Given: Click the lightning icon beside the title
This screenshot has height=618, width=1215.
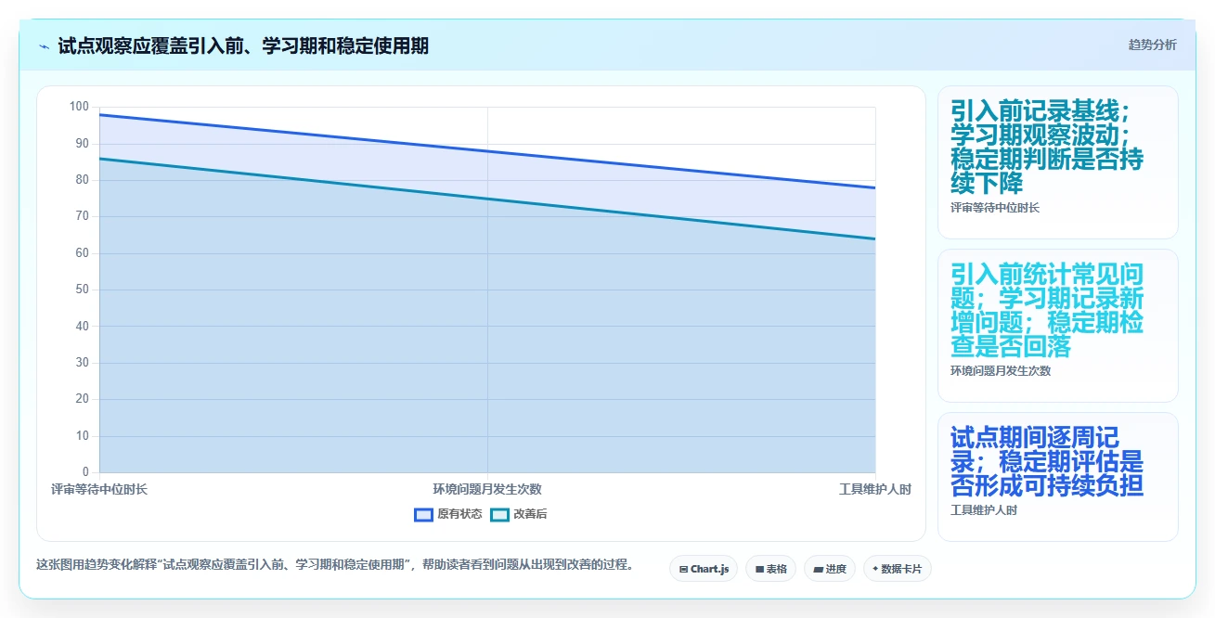Looking at the screenshot, I should [45, 46].
